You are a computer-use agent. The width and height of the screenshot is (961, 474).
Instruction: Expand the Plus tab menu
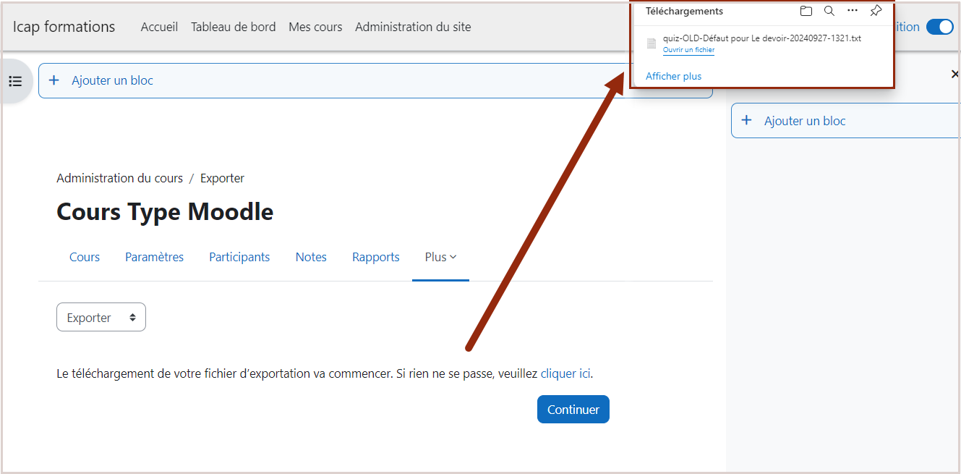pos(440,257)
